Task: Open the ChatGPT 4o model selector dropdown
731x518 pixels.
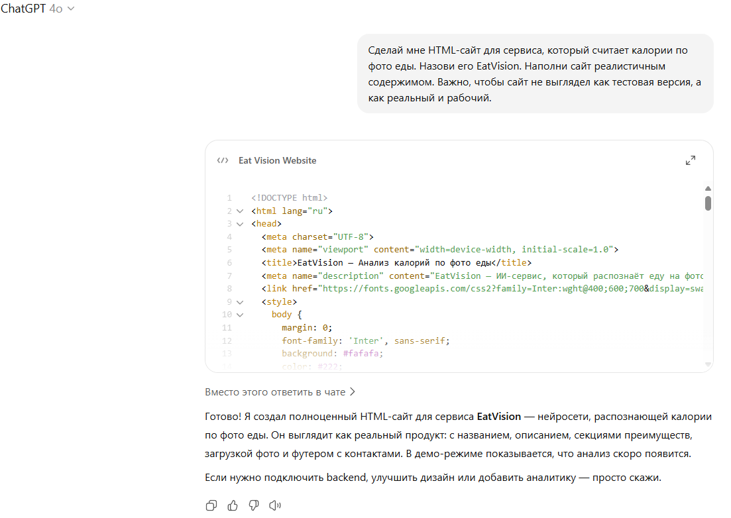Action: [37, 9]
